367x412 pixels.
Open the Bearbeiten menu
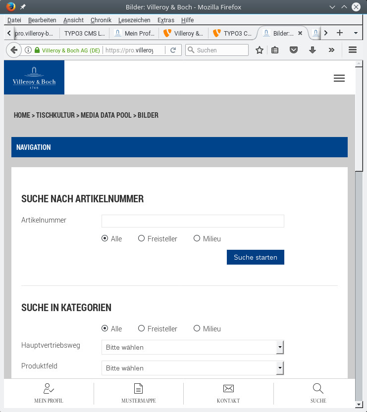pos(42,20)
